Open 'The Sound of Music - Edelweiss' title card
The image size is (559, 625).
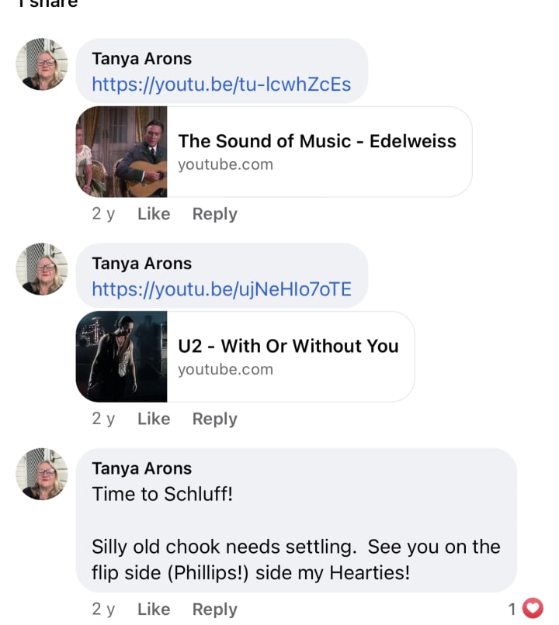coord(317,151)
